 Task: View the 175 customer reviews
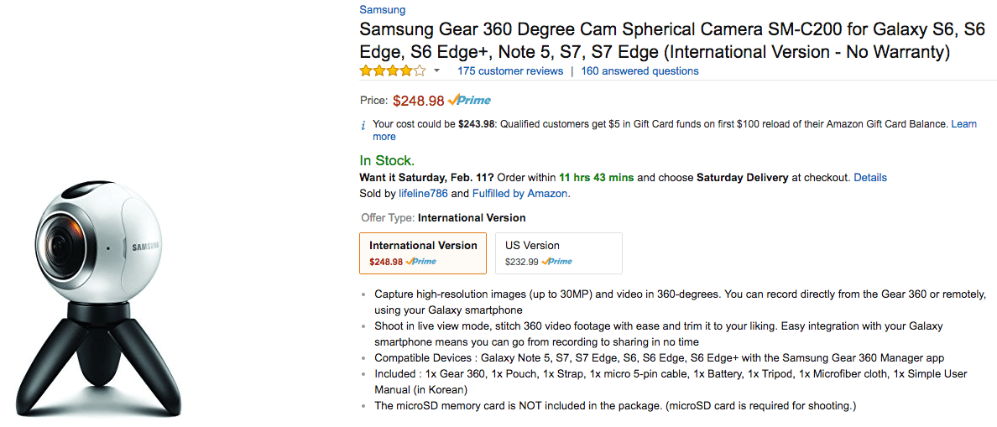[510, 71]
